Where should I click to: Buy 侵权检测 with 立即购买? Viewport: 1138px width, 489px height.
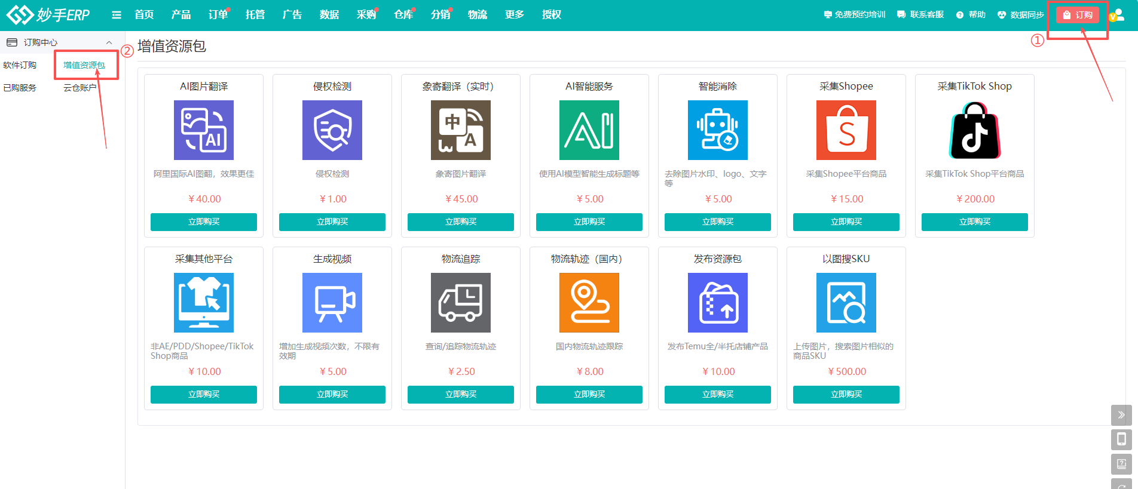coord(332,222)
